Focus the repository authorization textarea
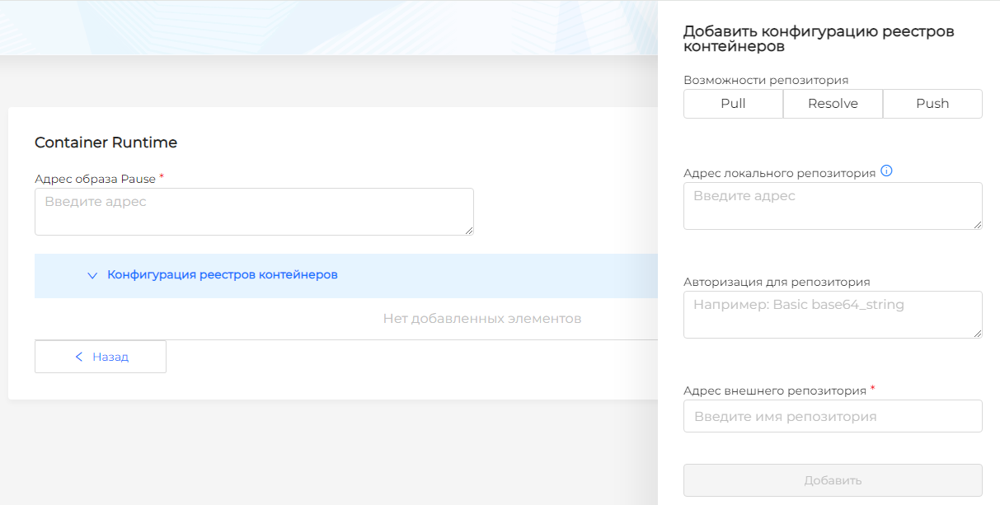The width and height of the screenshot is (1000, 505). coord(833,314)
